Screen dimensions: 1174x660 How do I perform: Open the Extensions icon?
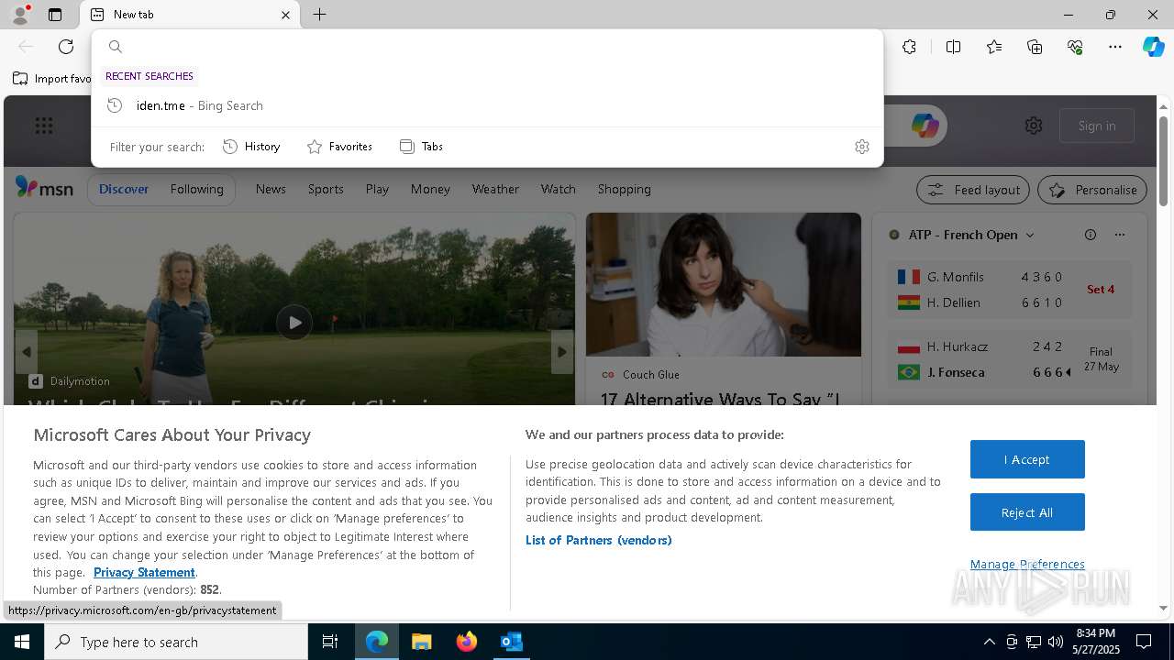(x=909, y=47)
